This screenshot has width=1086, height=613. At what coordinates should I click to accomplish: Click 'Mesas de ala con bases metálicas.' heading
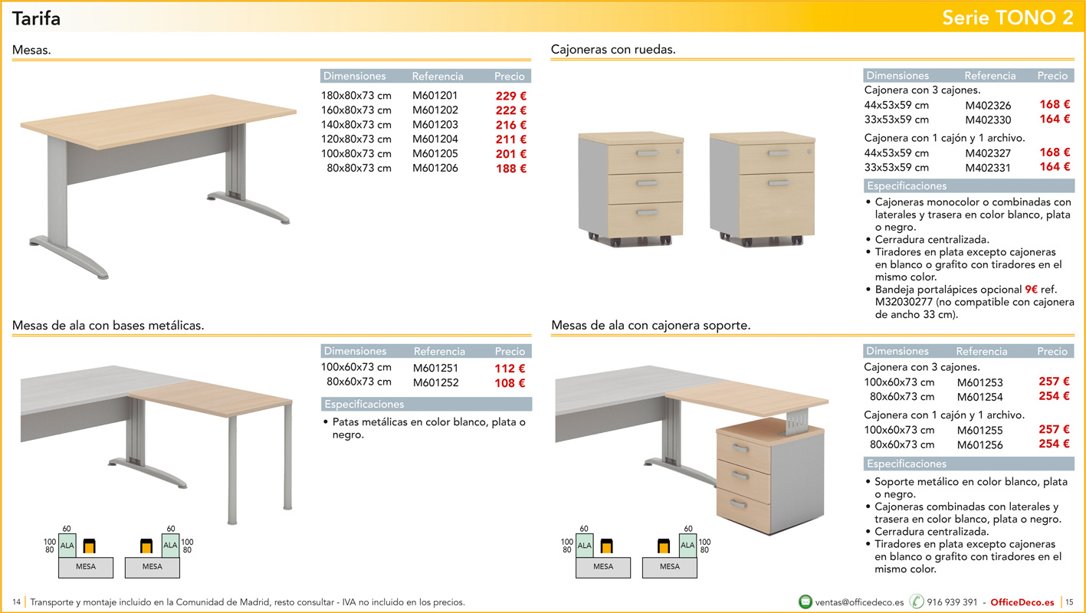tap(108, 326)
